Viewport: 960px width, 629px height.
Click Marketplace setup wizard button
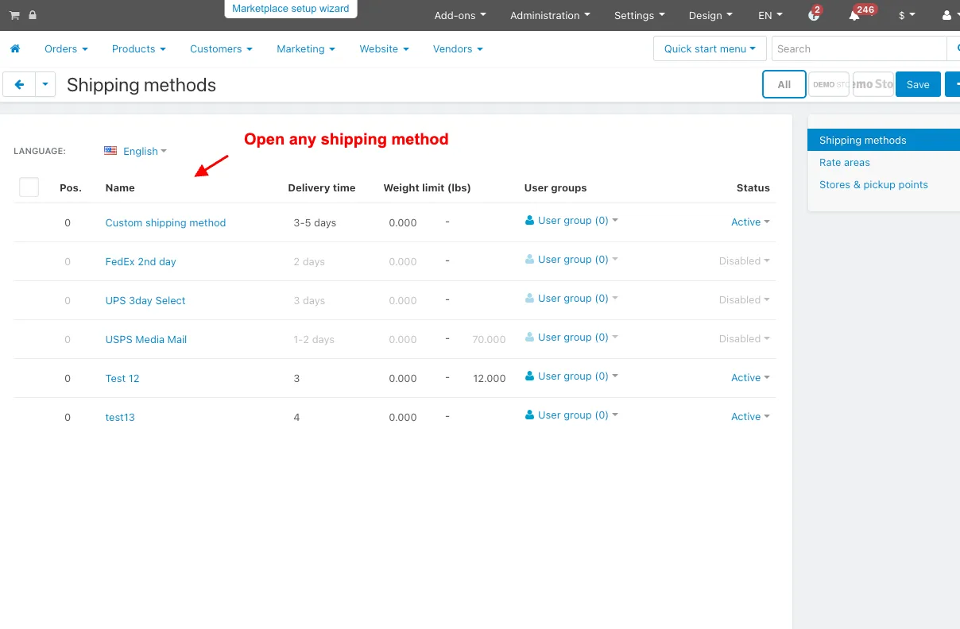coord(291,9)
